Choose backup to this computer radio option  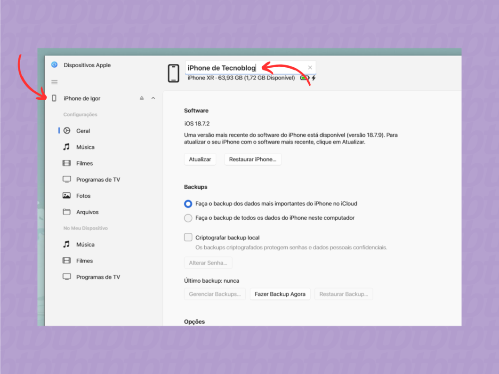[188, 218]
